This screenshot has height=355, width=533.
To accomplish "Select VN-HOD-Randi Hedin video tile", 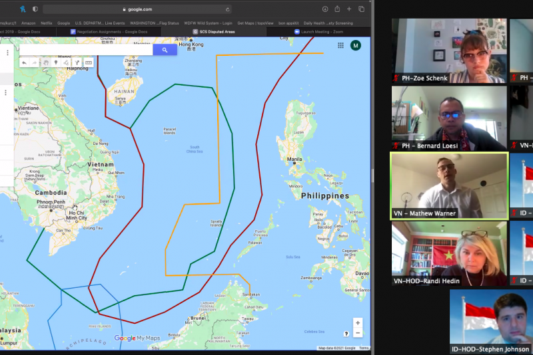I will click(x=449, y=254).
